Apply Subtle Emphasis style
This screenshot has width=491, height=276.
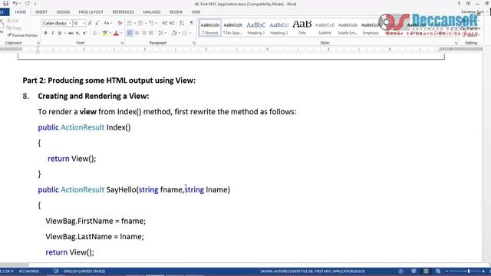pos(348,28)
